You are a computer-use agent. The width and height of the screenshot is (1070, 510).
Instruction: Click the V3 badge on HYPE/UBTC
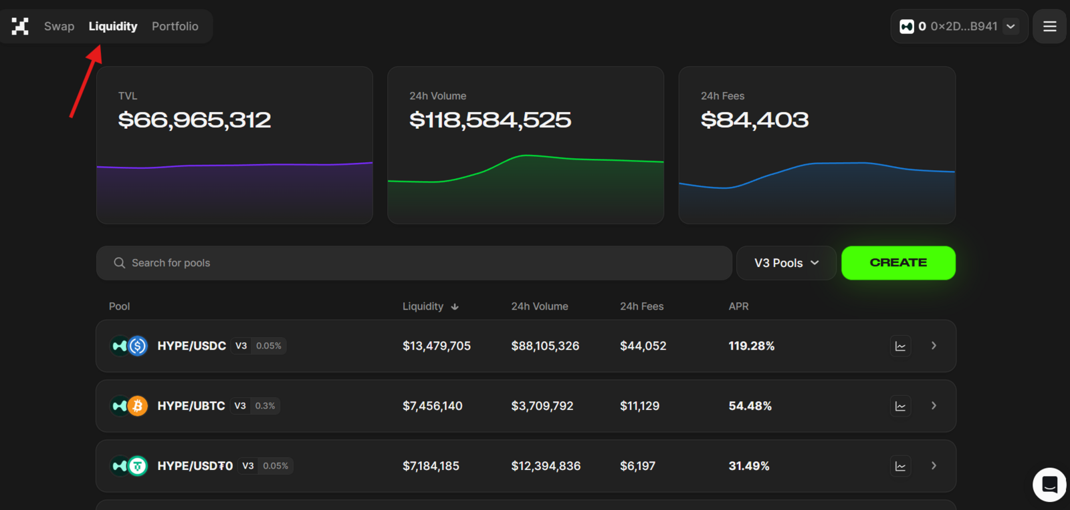click(x=240, y=406)
